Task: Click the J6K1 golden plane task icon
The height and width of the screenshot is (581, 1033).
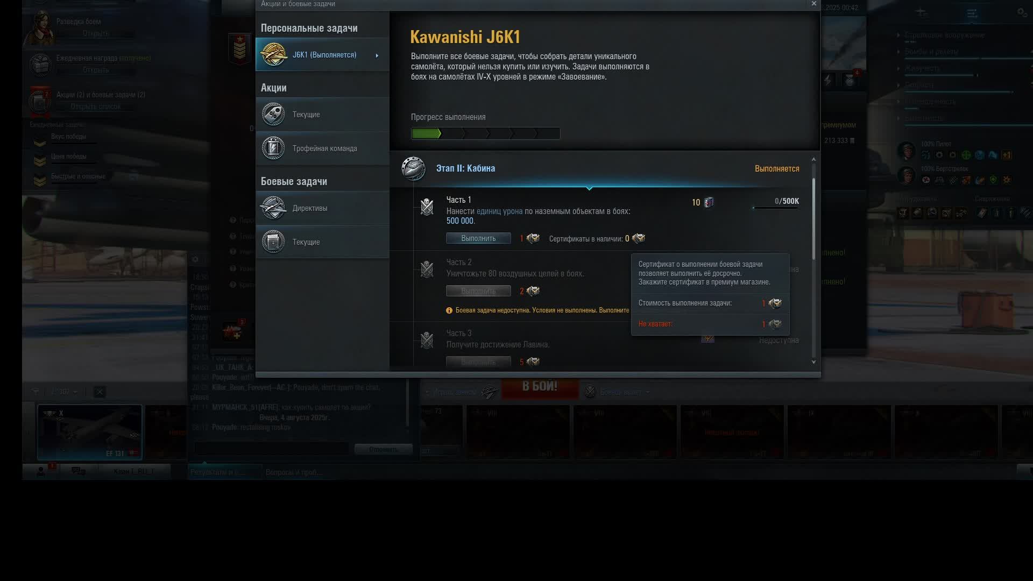Action: tap(273, 55)
